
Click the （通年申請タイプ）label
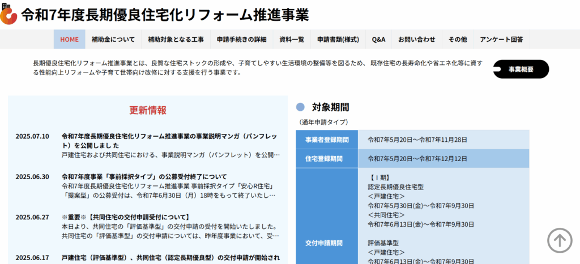coord(323,122)
